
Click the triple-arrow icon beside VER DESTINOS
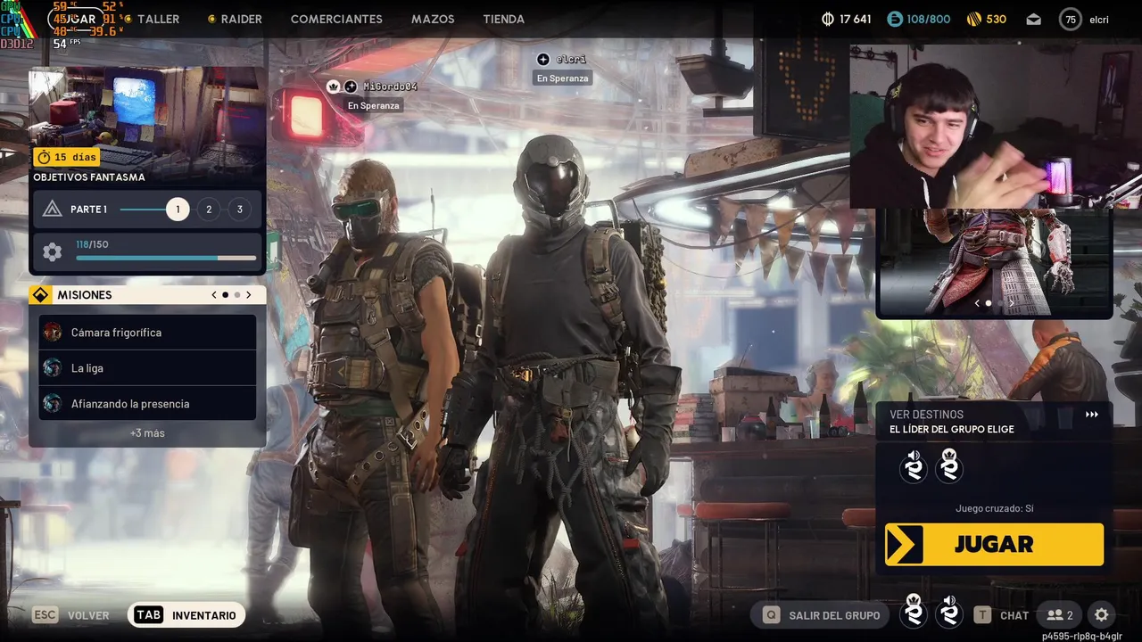[1092, 415]
